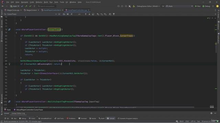Open the Window menu
220x123 pixels.
coord(73,2)
